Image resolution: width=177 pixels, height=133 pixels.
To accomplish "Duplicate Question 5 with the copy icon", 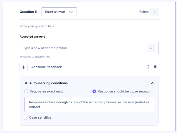I will [147, 67].
